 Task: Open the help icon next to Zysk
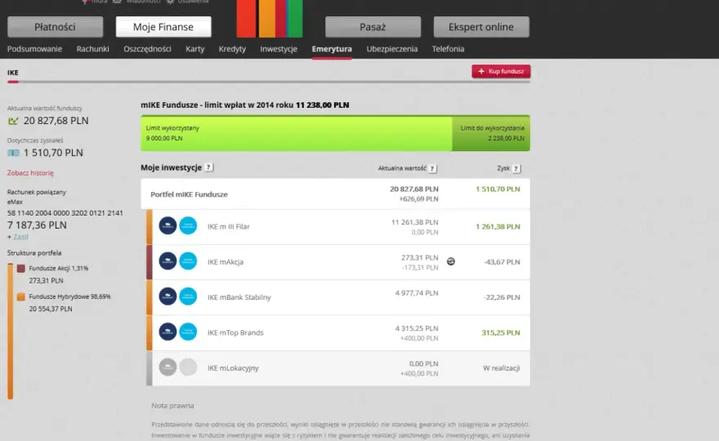(x=516, y=169)
